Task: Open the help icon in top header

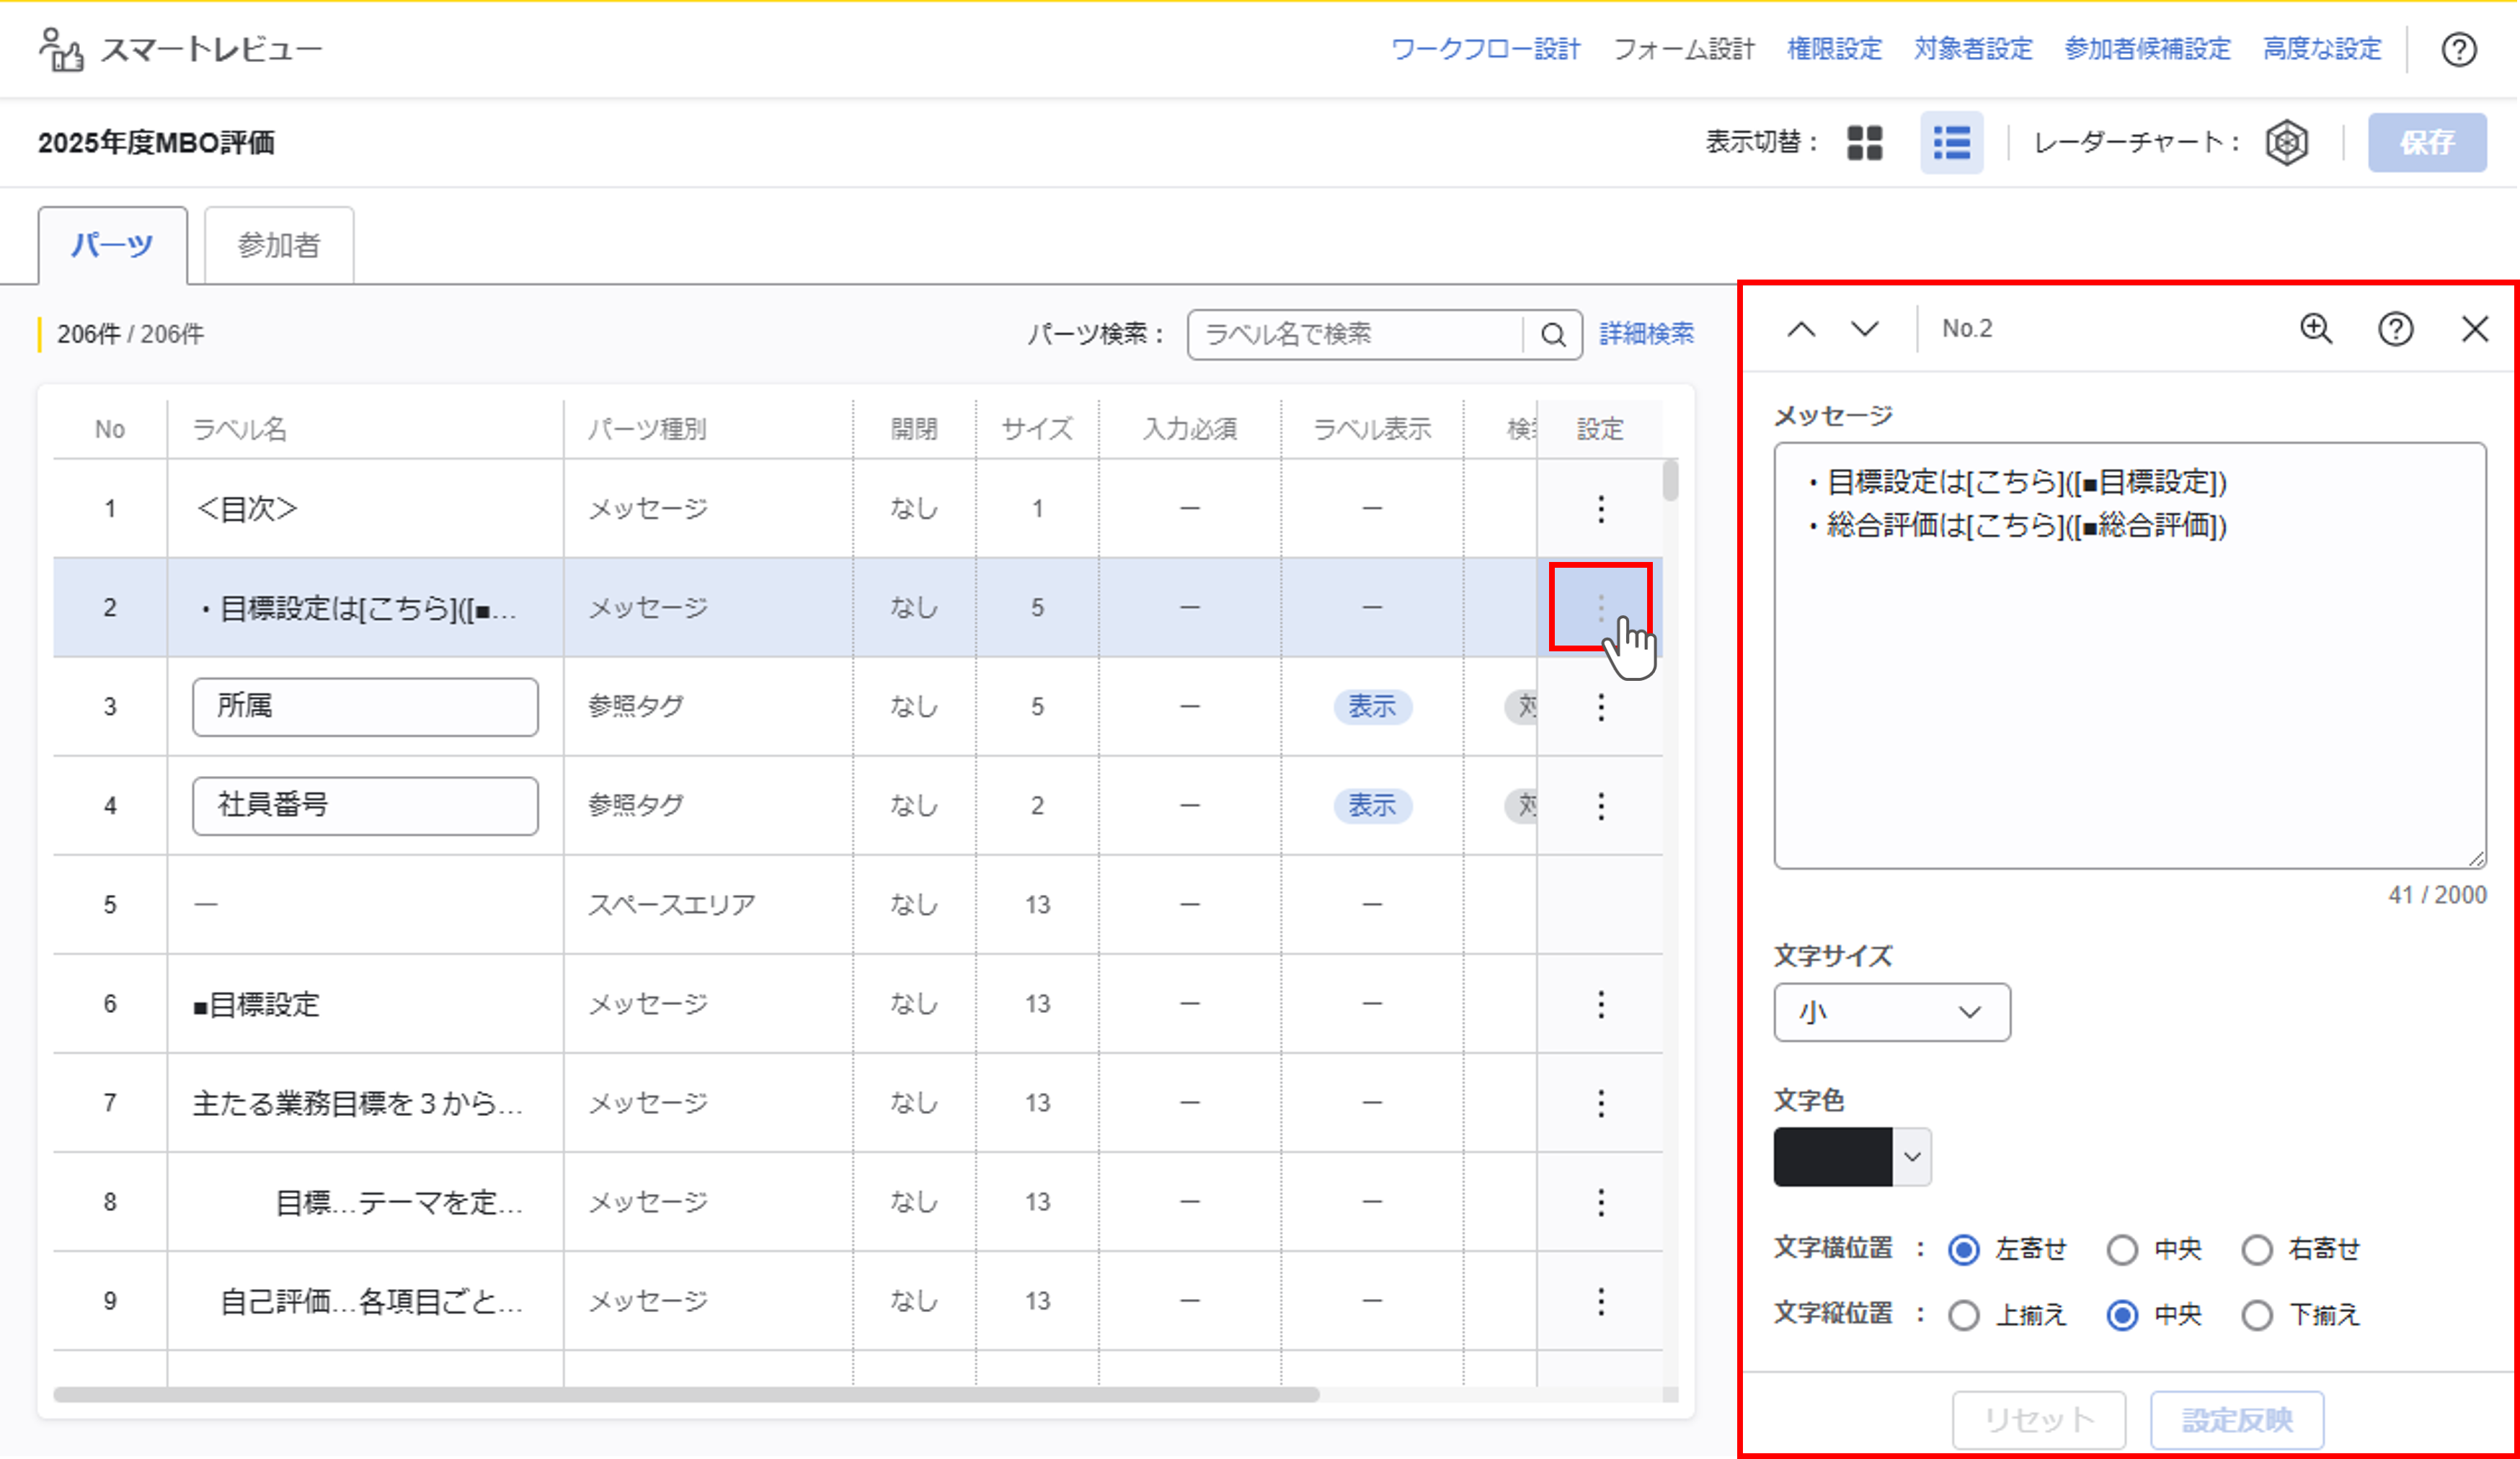Action: tap(2459, 49)
